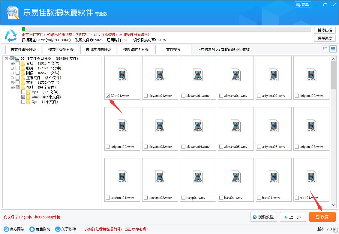Click the 免费咨询 chat bubble icon
The width and height of the screenshot is (339, 234).
pos(31,229)
